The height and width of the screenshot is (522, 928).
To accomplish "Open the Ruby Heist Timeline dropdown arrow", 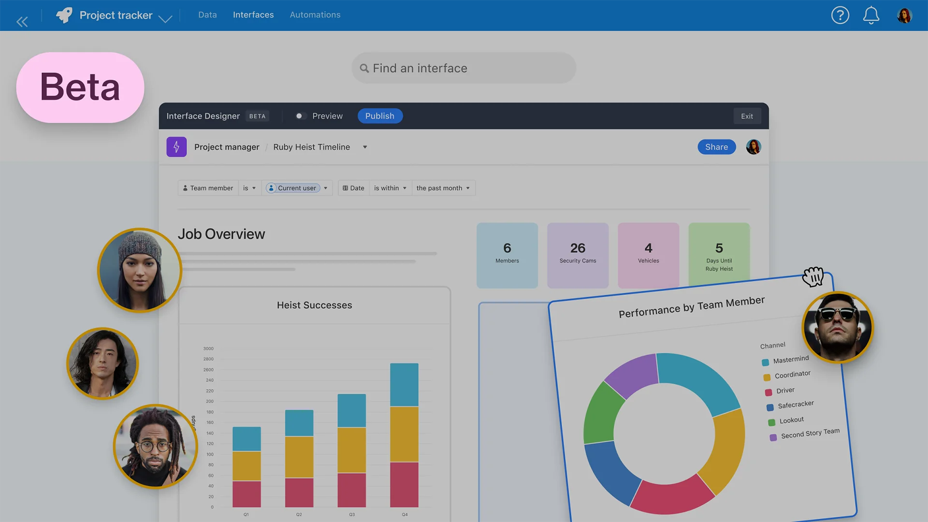I will (x=365, y=147).
